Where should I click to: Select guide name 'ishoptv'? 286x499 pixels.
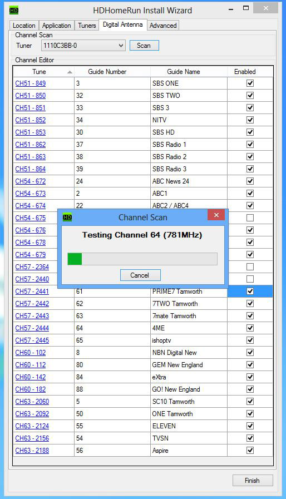[189, 340]
